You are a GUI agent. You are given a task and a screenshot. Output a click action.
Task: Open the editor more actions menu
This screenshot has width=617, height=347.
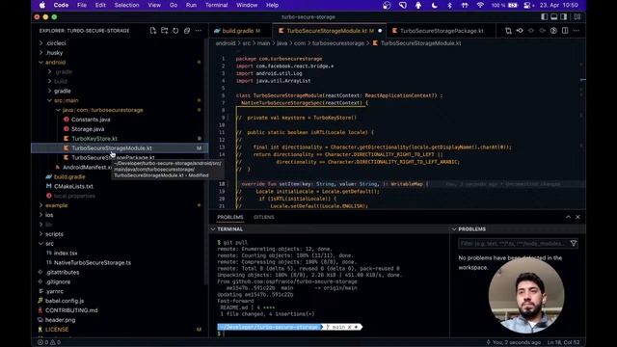pyautogui.click(x=577, y=31)
